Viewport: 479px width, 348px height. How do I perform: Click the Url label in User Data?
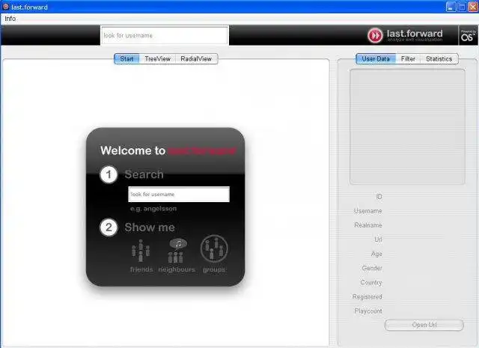(378, 239)
